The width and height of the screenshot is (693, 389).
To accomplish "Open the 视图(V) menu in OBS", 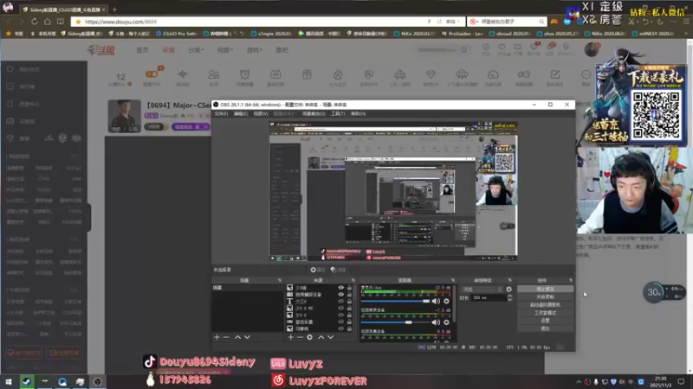I will [x=261, y=114].
